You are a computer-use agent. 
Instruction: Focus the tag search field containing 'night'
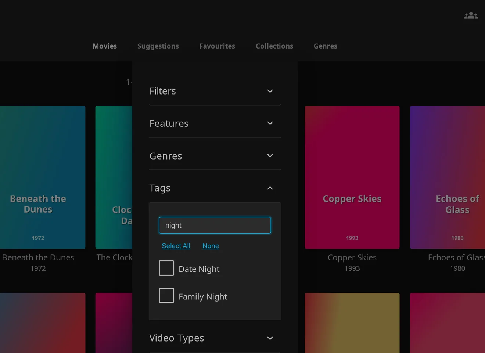(215, 225)
